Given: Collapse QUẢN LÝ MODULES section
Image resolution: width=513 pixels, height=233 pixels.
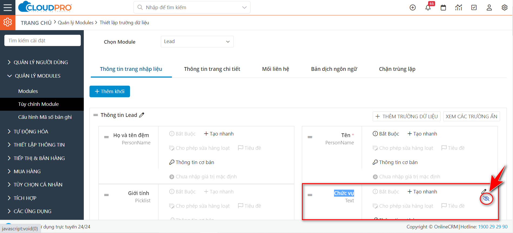Looking at the screenshot, I should point(34,76).
